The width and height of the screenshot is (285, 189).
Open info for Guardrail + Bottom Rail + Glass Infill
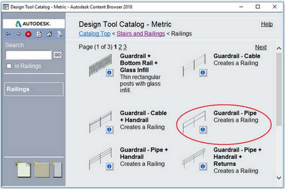pyautogui.click(x=109, y=73)
